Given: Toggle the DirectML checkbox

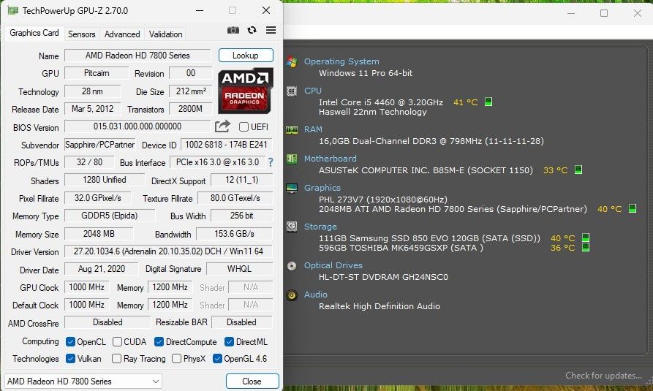Looking at the screenshot, I should coord(229,342).
